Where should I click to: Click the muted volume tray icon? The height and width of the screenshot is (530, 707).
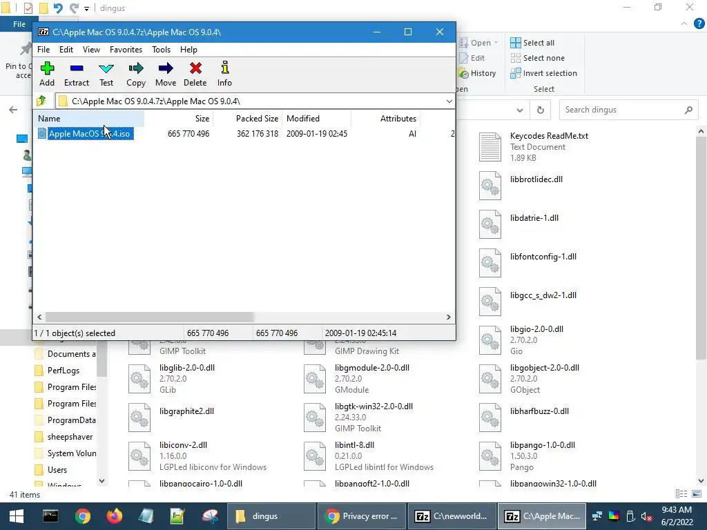[646, 516]
